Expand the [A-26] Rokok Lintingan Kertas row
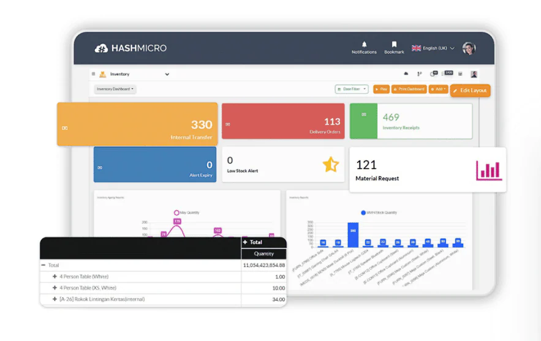The width and height of the screenshot is (541, 341). click(55, 299)
